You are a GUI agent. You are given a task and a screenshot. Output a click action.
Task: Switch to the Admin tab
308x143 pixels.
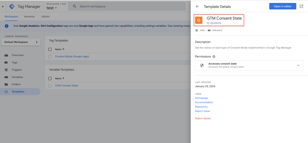pyautogui.click(x=45, y=16)
